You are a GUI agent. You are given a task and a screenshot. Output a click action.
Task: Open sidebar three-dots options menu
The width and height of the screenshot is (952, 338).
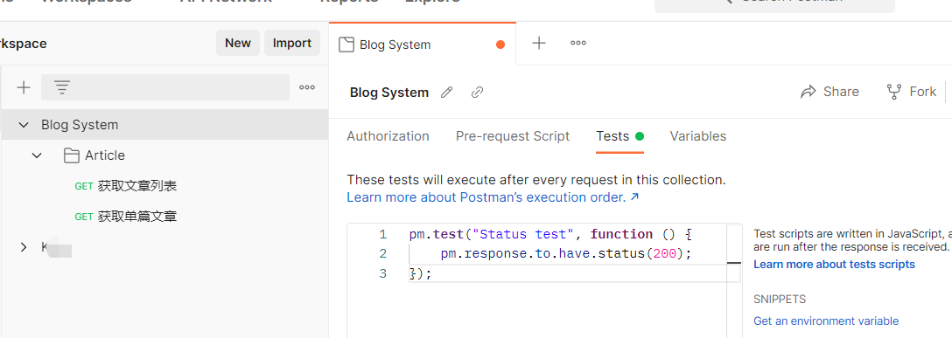(x=307, y=88)
